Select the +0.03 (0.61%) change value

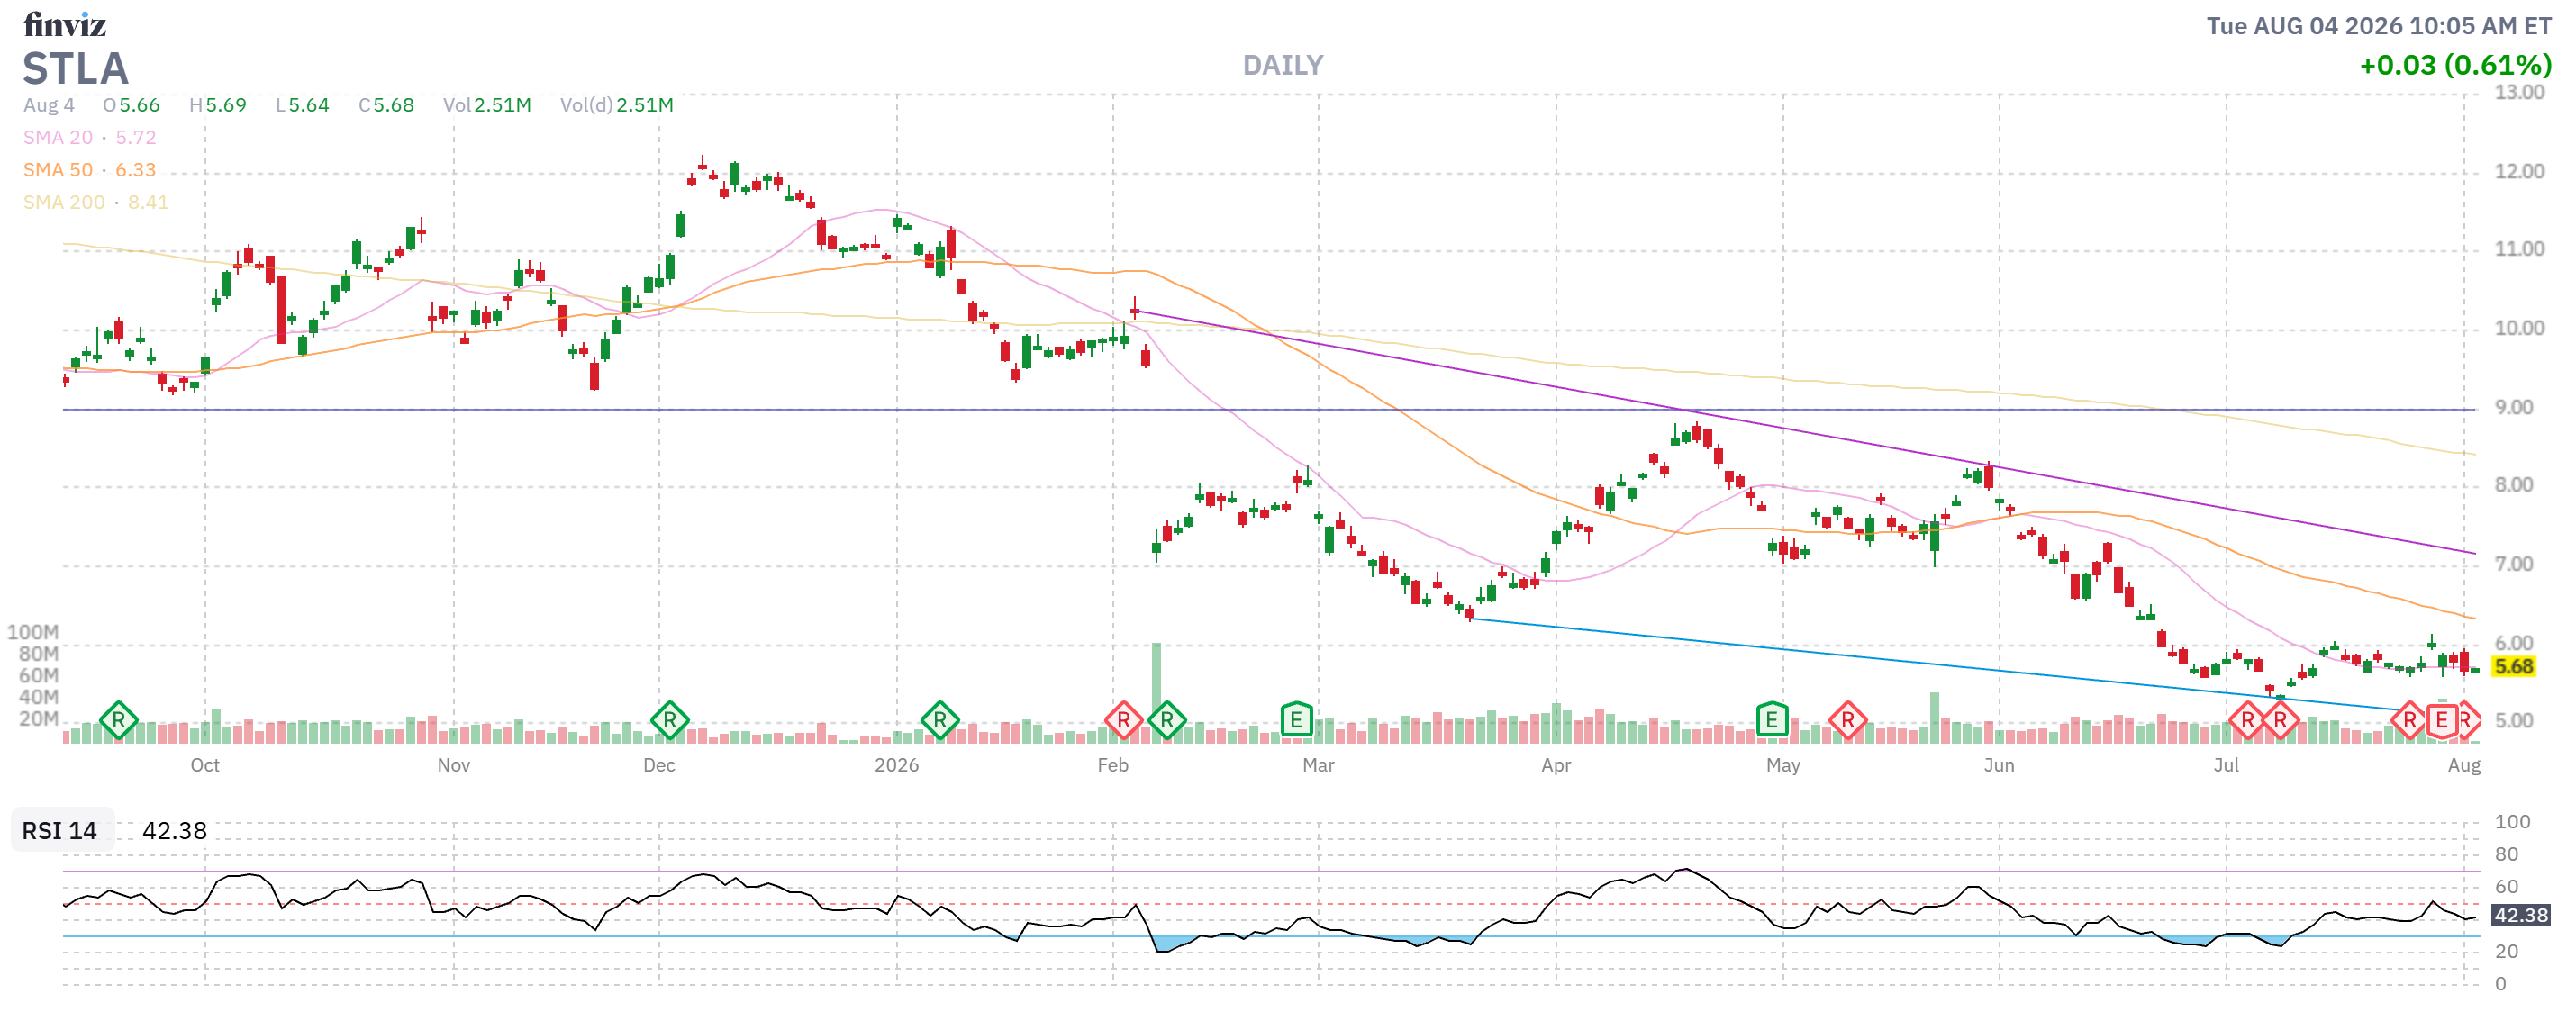pos(2455,65)
